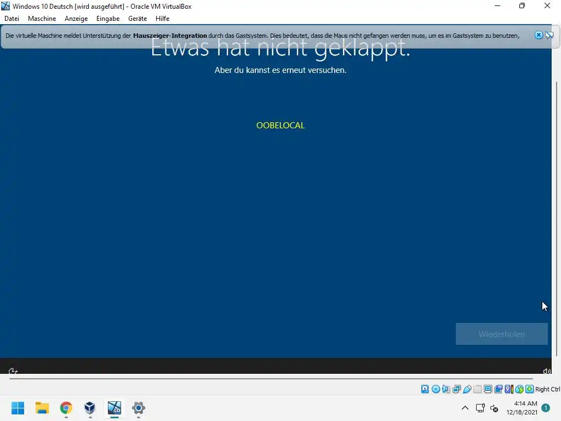The image size is (561, 421).
Task: Click the Windows 10 VM taskbar icon
Action: (x=115, y=408)
